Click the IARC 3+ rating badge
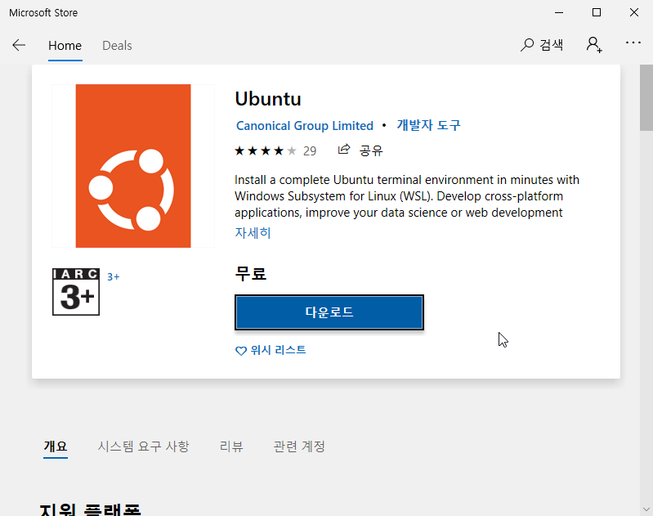Image resolution: width=653 pixels, height=516 pixels. (x=76, y=292)
